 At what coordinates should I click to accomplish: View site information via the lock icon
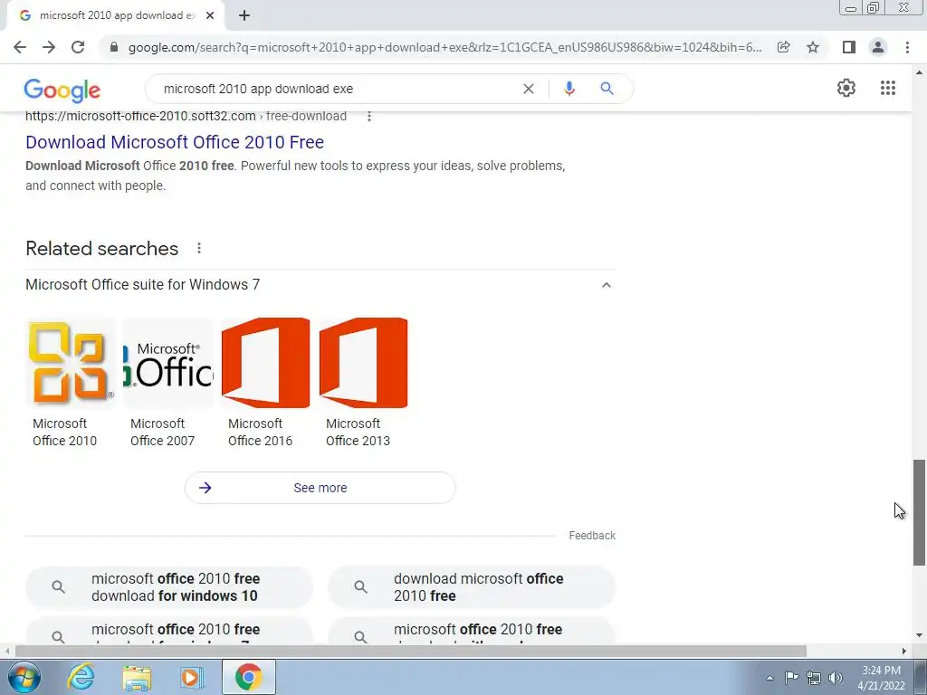pos(114,47)
